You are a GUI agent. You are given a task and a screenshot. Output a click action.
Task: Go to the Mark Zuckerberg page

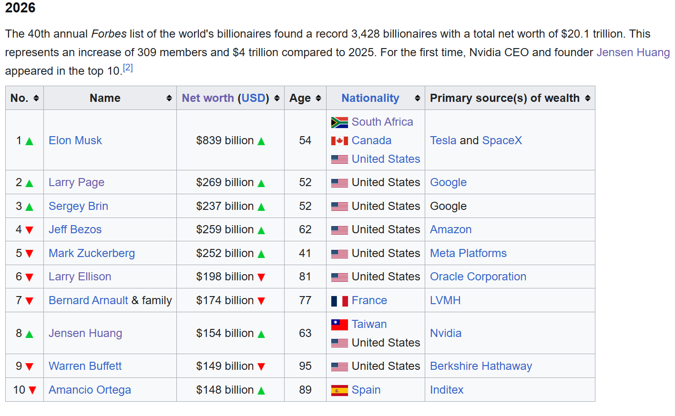[x=92, y=253]
